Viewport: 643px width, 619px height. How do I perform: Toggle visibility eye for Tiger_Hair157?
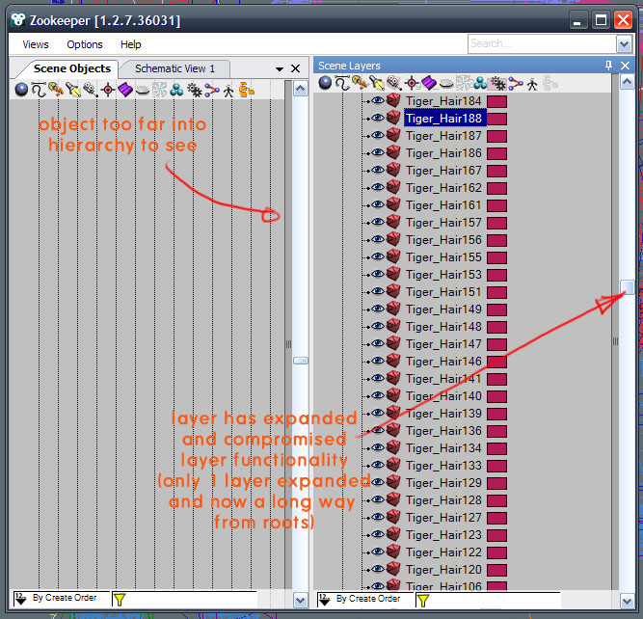378,222
